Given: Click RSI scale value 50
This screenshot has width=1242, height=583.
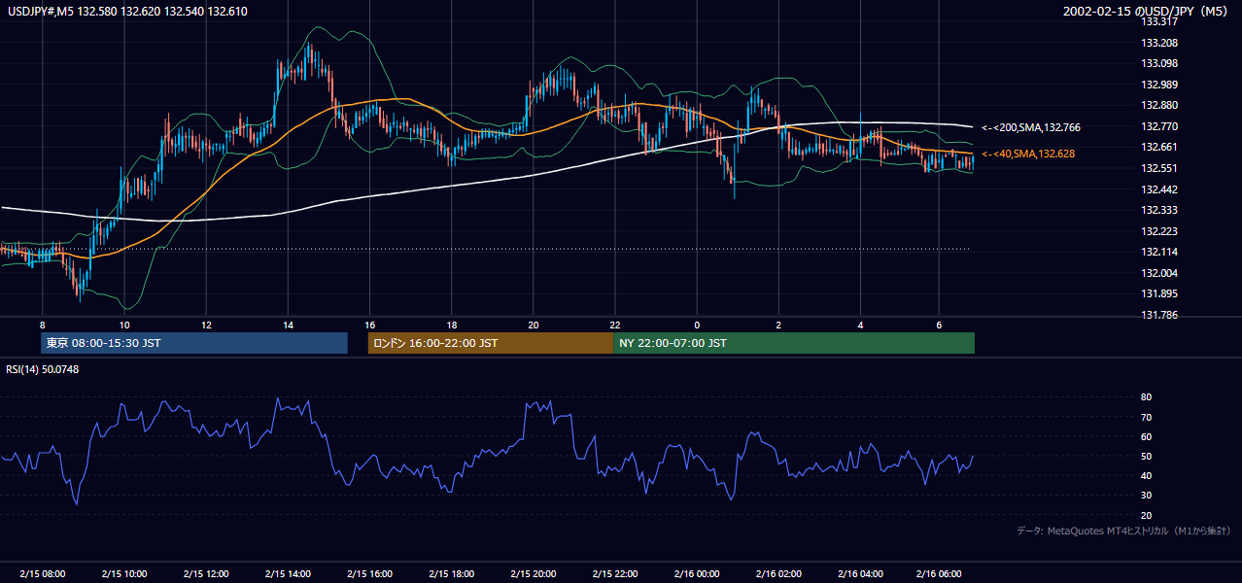Looking at the screenshot, I should [1146, 456].
